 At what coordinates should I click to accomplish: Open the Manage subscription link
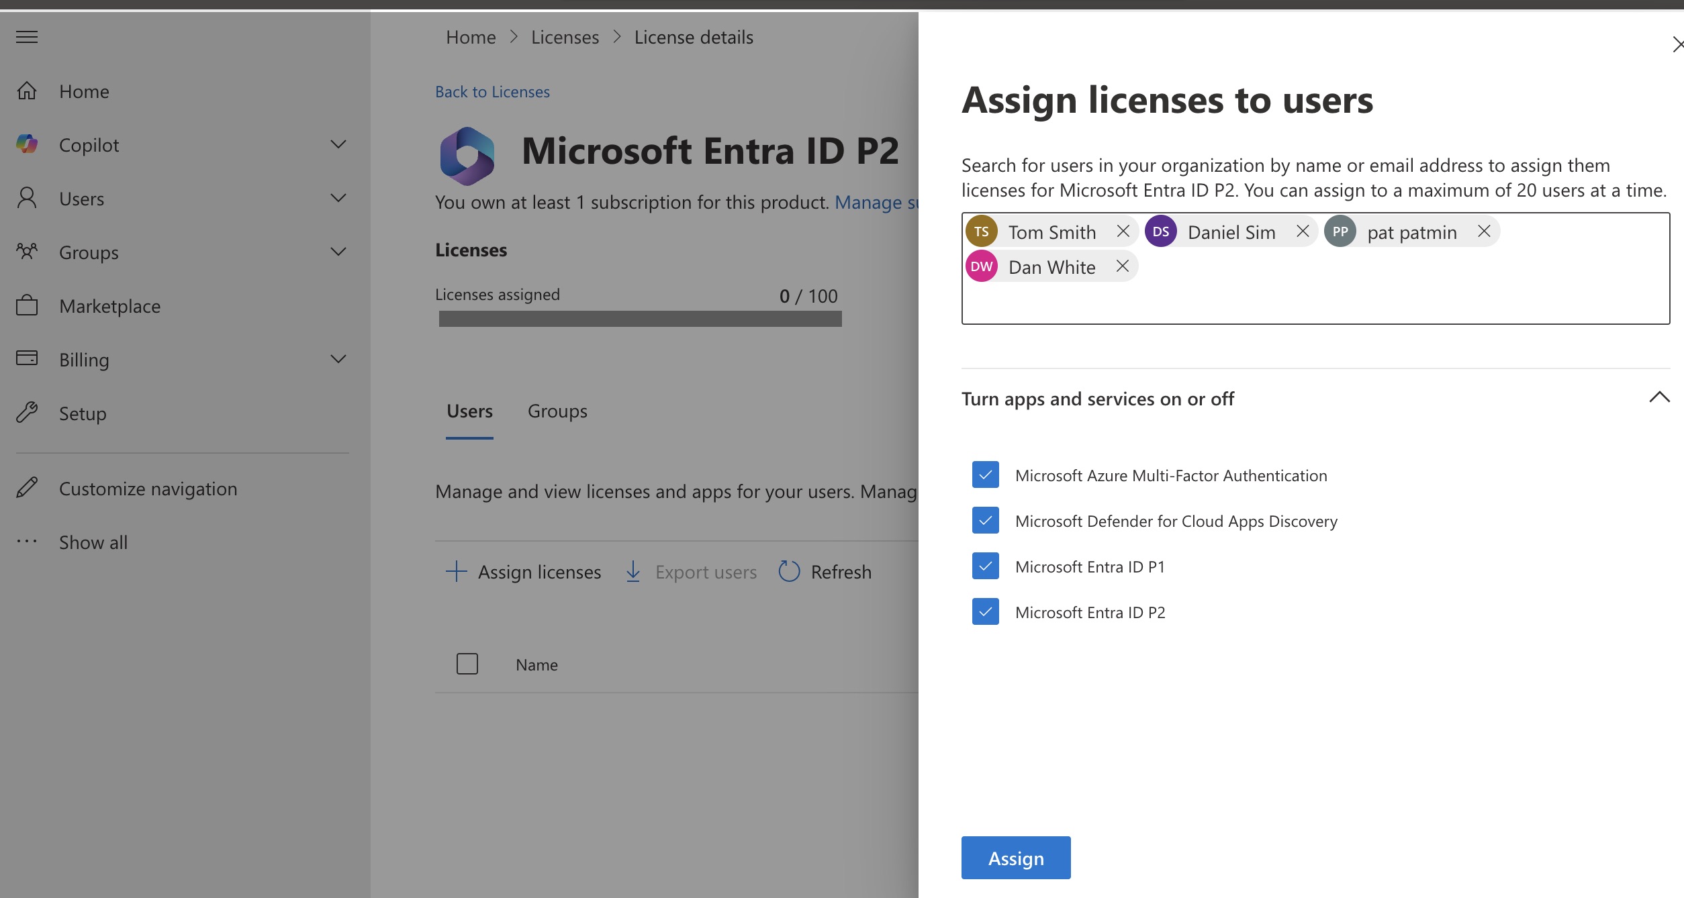coord(876,202)
